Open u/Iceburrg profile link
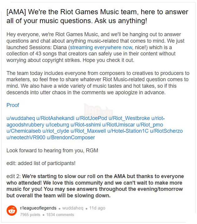Screen dimensions: 197x224 57,125
